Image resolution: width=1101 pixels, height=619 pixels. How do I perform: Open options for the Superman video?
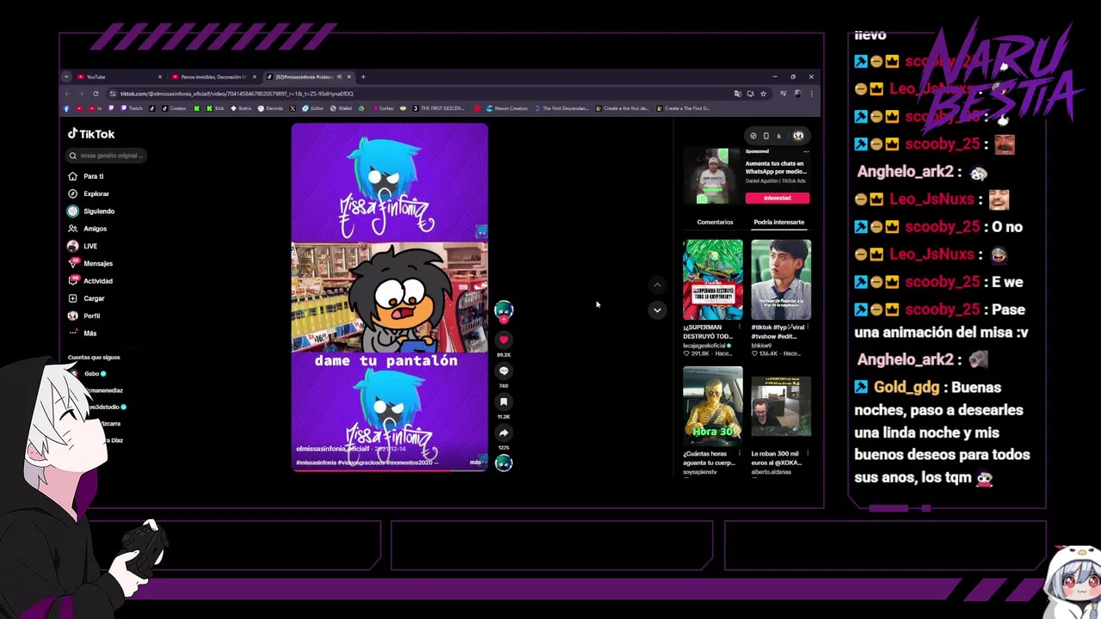[739, 328]
